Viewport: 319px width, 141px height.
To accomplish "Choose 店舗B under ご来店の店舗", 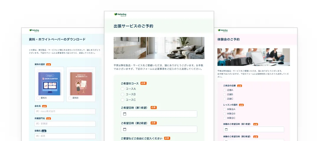I will point(224,95).
